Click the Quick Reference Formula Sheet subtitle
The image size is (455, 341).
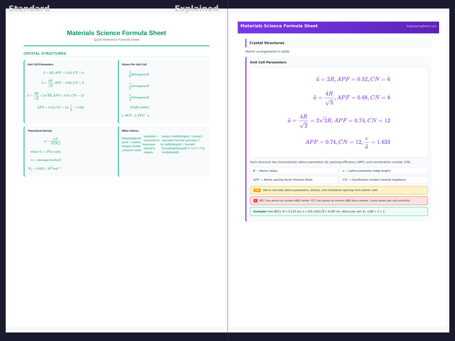[x=116, y=39]
